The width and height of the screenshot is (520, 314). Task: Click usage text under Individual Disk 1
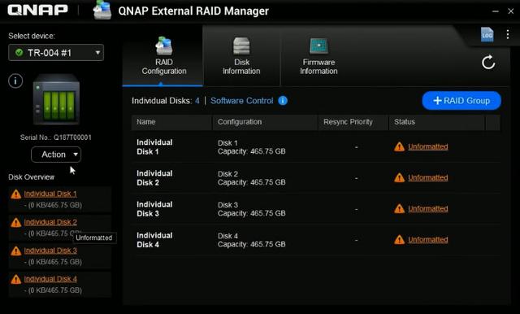[x=53, y=205]
